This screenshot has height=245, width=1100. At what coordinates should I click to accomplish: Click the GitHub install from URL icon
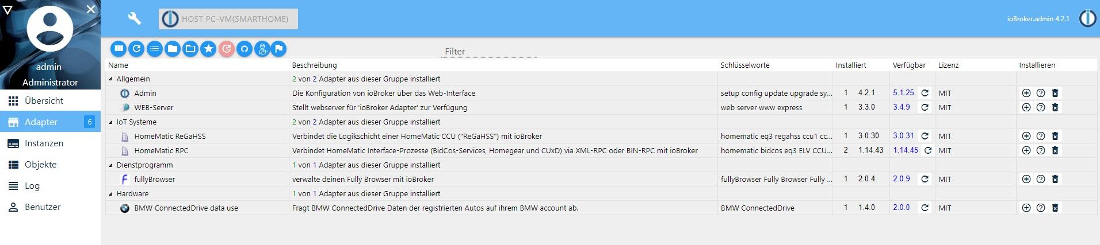(245, 49)
